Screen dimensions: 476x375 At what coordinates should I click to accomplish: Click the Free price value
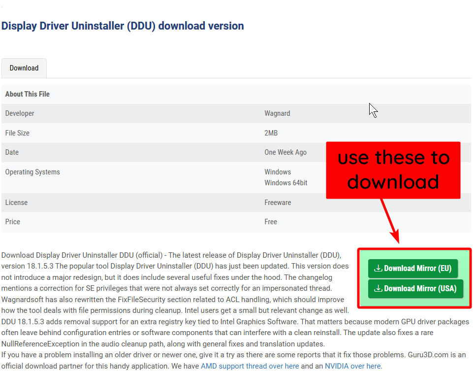(x=271, y=222)
